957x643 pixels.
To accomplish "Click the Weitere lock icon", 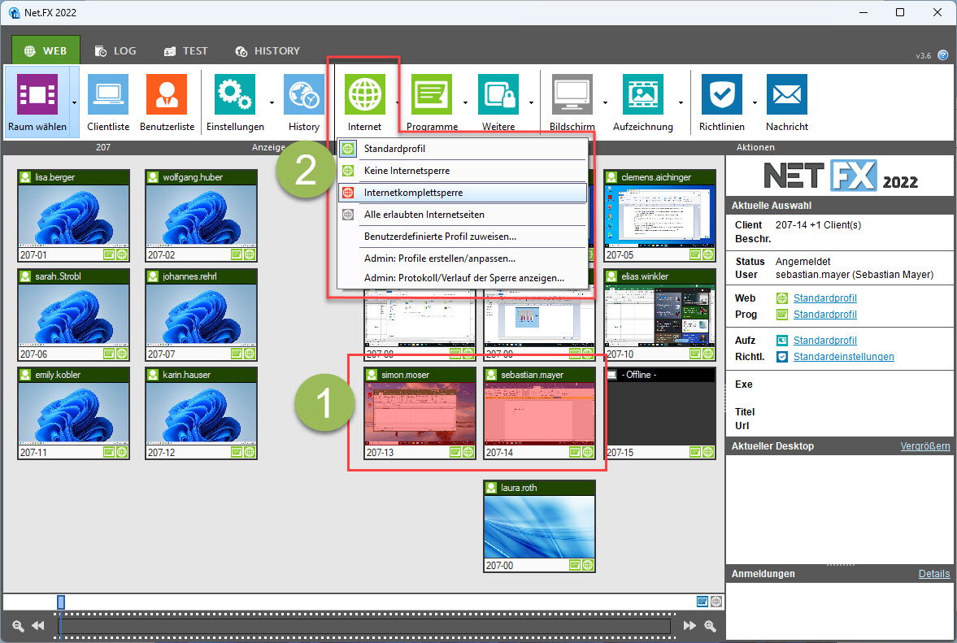I will tap(498, 94).
